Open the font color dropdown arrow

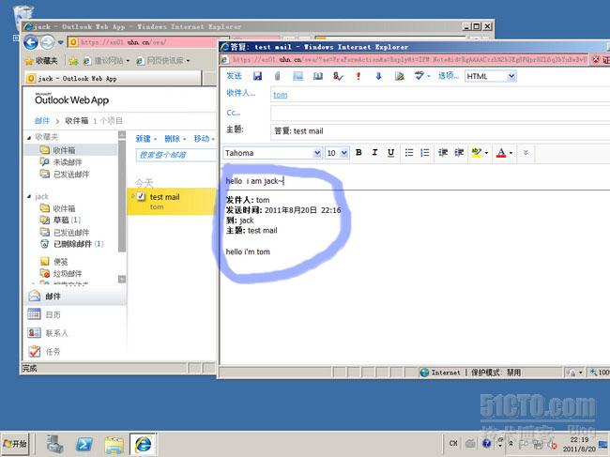pyautogui.click(x=511, y=153)
